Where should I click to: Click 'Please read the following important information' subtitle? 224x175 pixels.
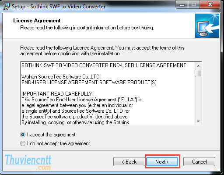click(87, 28)
